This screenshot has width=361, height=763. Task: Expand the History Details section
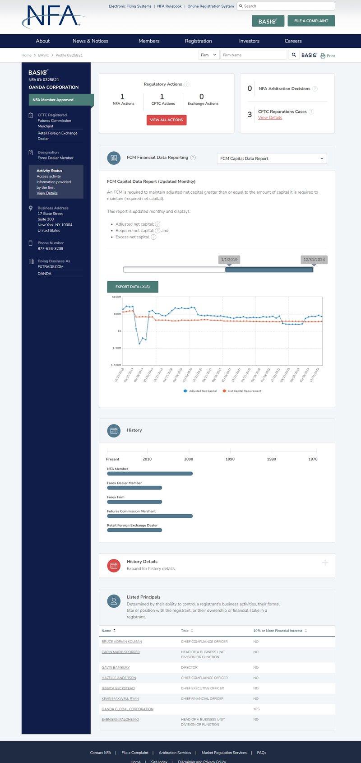[325, 563]
